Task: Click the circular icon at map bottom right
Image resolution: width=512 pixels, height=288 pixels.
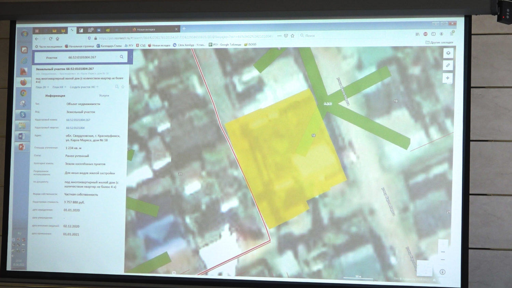Action: tap(442, 272)
